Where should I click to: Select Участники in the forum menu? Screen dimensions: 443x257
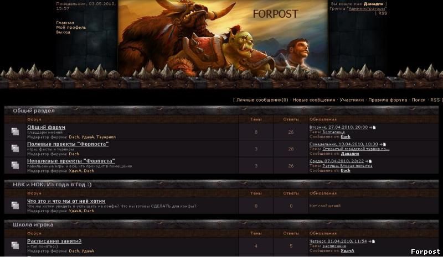click(x=352, y=100)
